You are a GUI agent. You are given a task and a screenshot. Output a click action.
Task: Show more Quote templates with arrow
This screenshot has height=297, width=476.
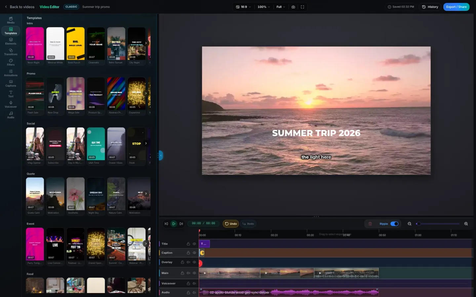pos(146,194)
